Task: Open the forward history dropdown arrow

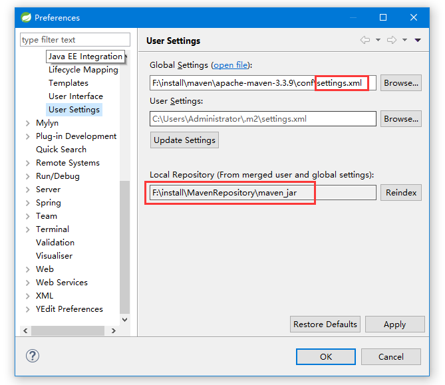Action: (x=404, y=40)
